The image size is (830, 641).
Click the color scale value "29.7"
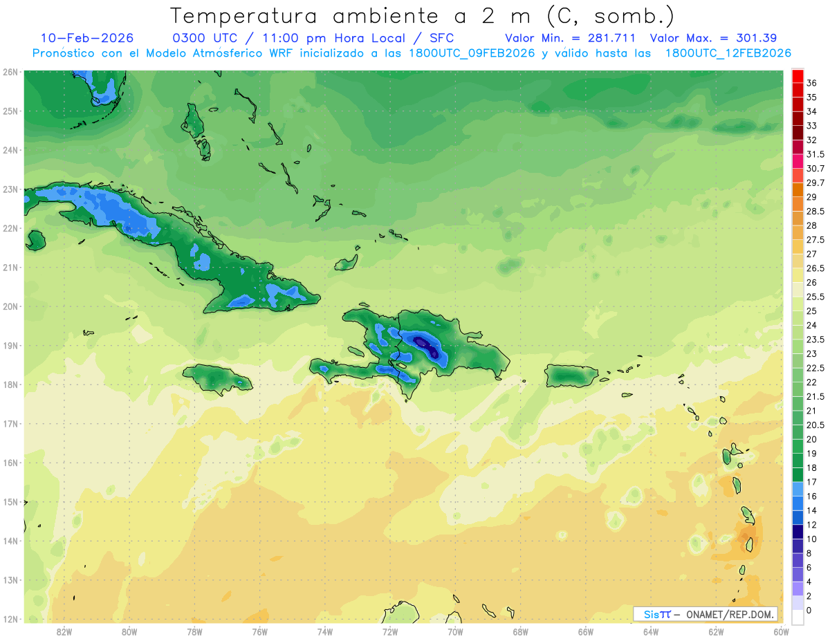pyautogui.click(x=815, y=183)
